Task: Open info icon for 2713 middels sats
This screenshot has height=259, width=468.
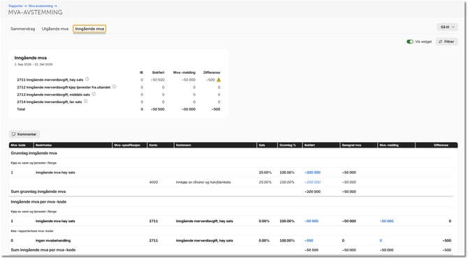Action: coord(94,94)
